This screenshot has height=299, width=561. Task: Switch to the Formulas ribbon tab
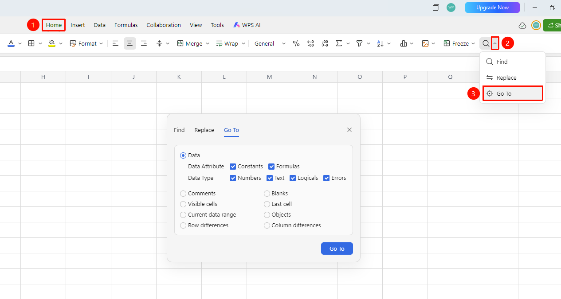point(126,25)
